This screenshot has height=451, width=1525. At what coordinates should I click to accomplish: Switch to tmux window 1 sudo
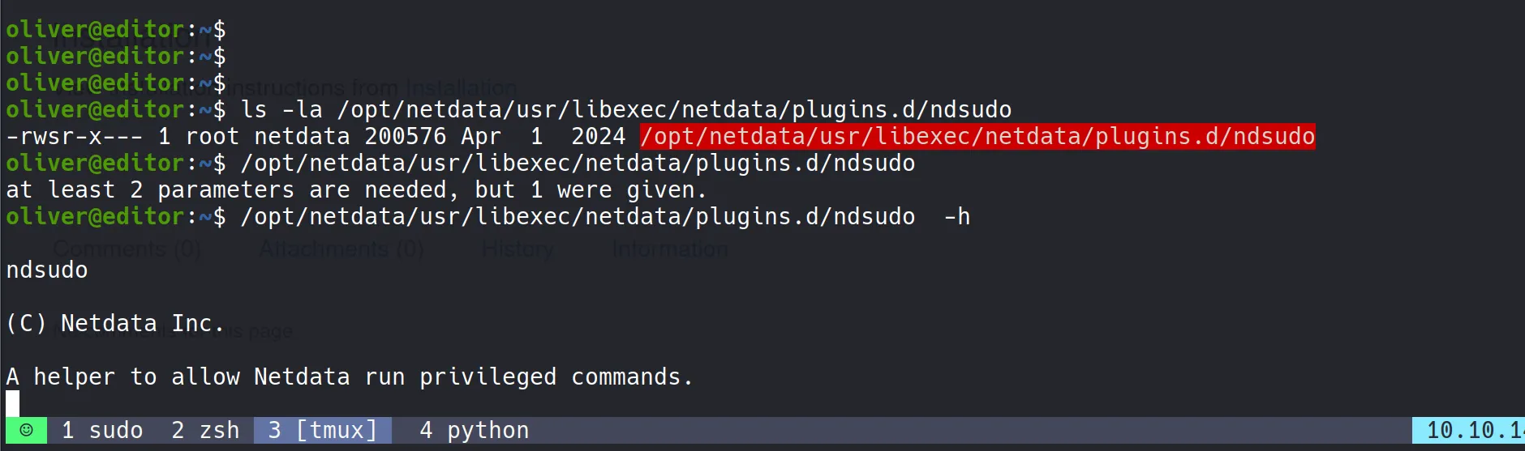(x=102, y=430)
